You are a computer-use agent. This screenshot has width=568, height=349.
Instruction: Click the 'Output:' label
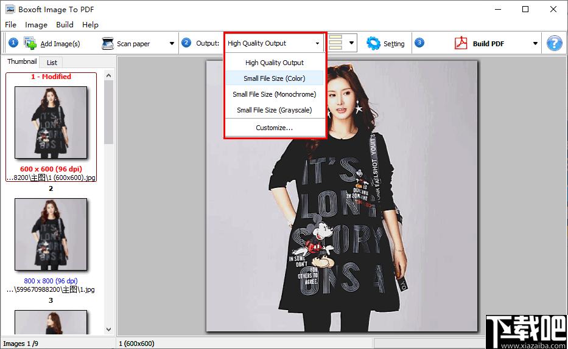point(208,43)
